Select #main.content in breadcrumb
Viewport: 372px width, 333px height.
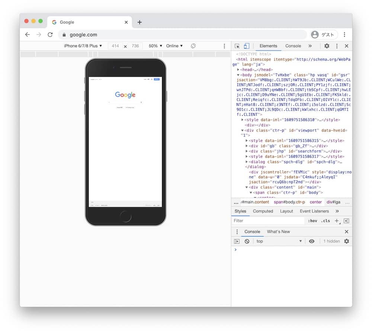255,202
